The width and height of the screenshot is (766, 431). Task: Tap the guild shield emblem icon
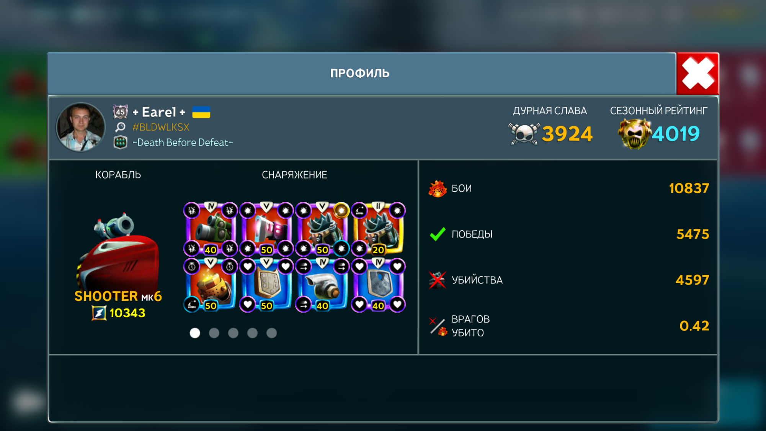120,143
